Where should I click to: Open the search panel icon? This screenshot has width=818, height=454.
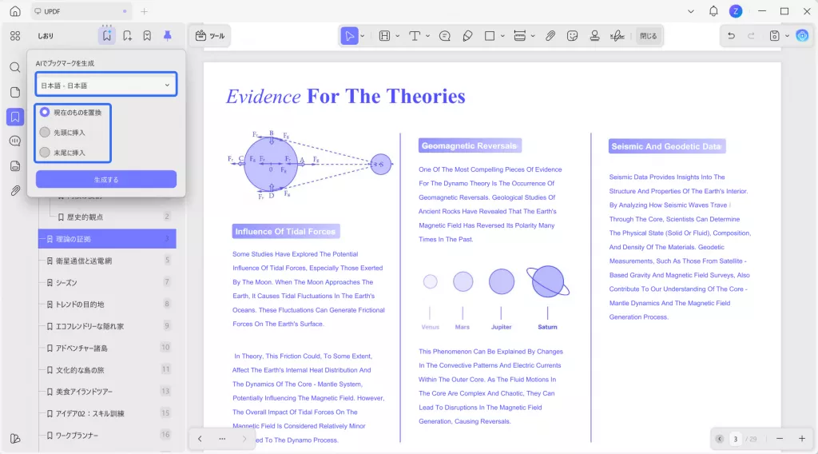(x=15, y=67)
